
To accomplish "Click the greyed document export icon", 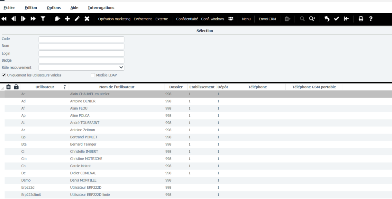I will (x=287, y=19).
